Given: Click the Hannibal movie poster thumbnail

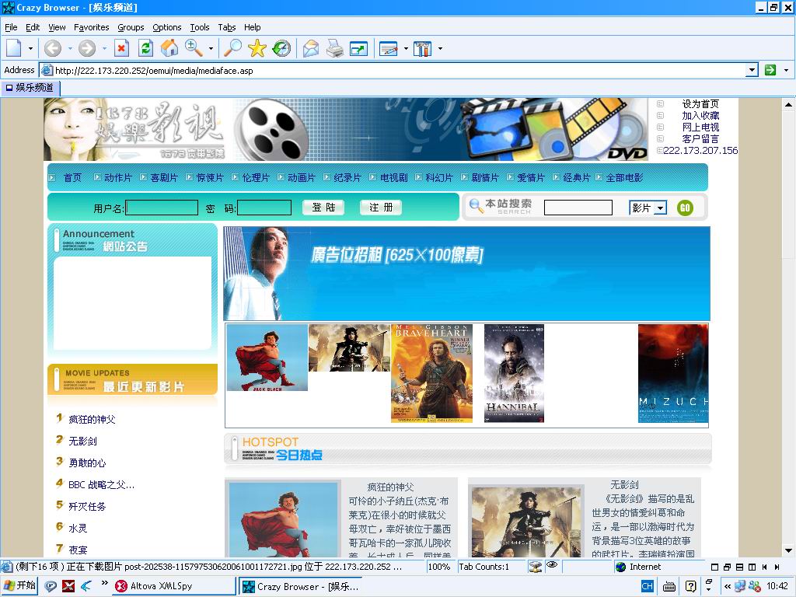Looking at the screenshot, I should coord(515,374).
